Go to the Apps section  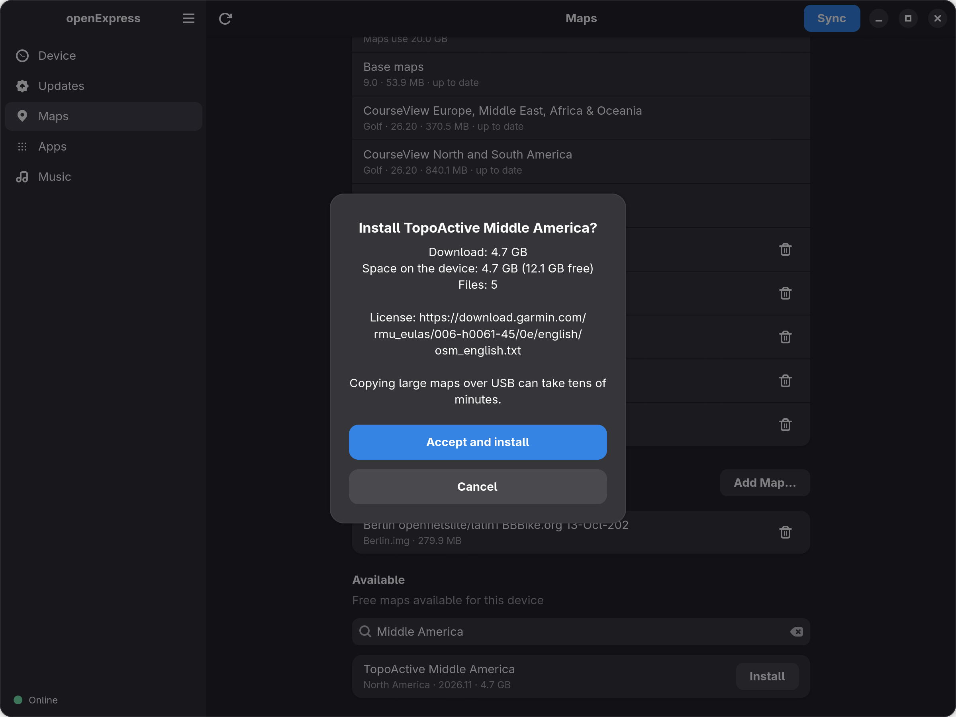click(103, 147)
